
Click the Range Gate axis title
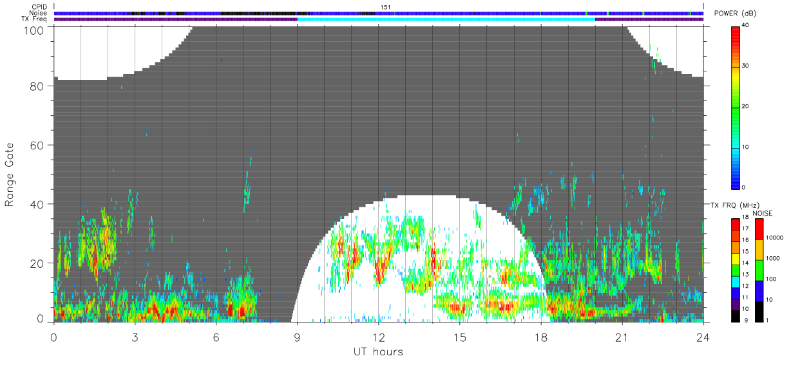tap(10, 174)
